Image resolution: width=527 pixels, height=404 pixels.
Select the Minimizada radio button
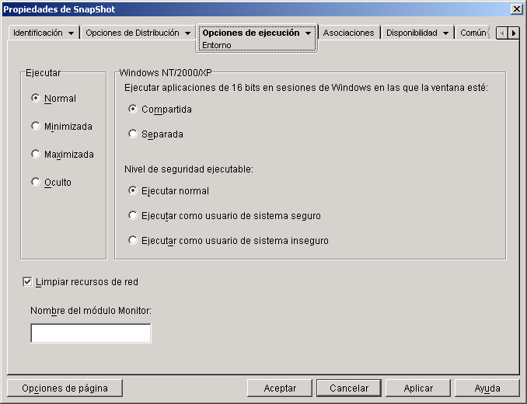pyautogui.click(x=35, y=127)
